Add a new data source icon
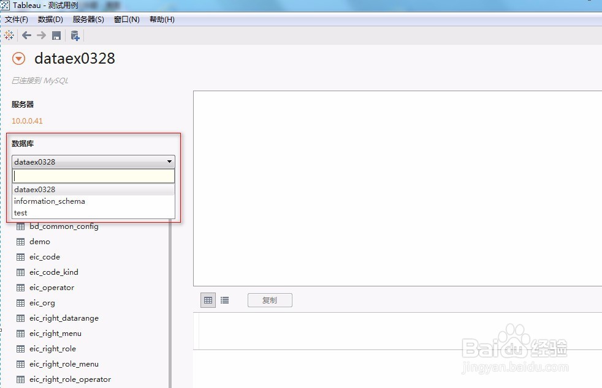The height and width of the screenshot is (388, 602). click(x=75, y=35)
